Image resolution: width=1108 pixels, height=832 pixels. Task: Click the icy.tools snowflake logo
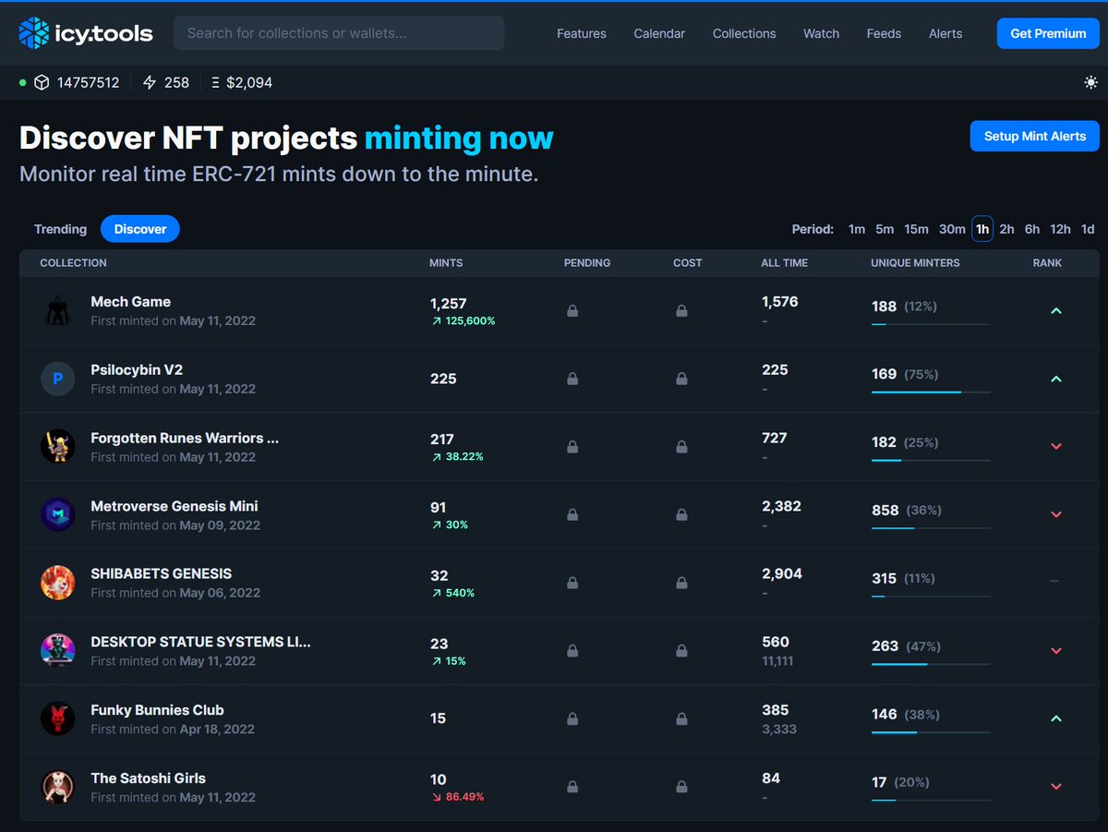tap(35, 33)
